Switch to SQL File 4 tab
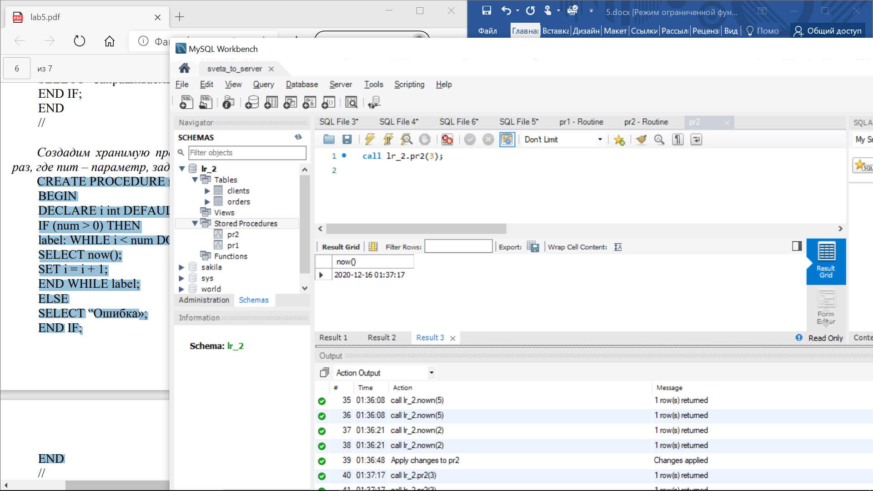Viewport: 873px width, 491px height. pyautogui.click(x=399, y=122)
